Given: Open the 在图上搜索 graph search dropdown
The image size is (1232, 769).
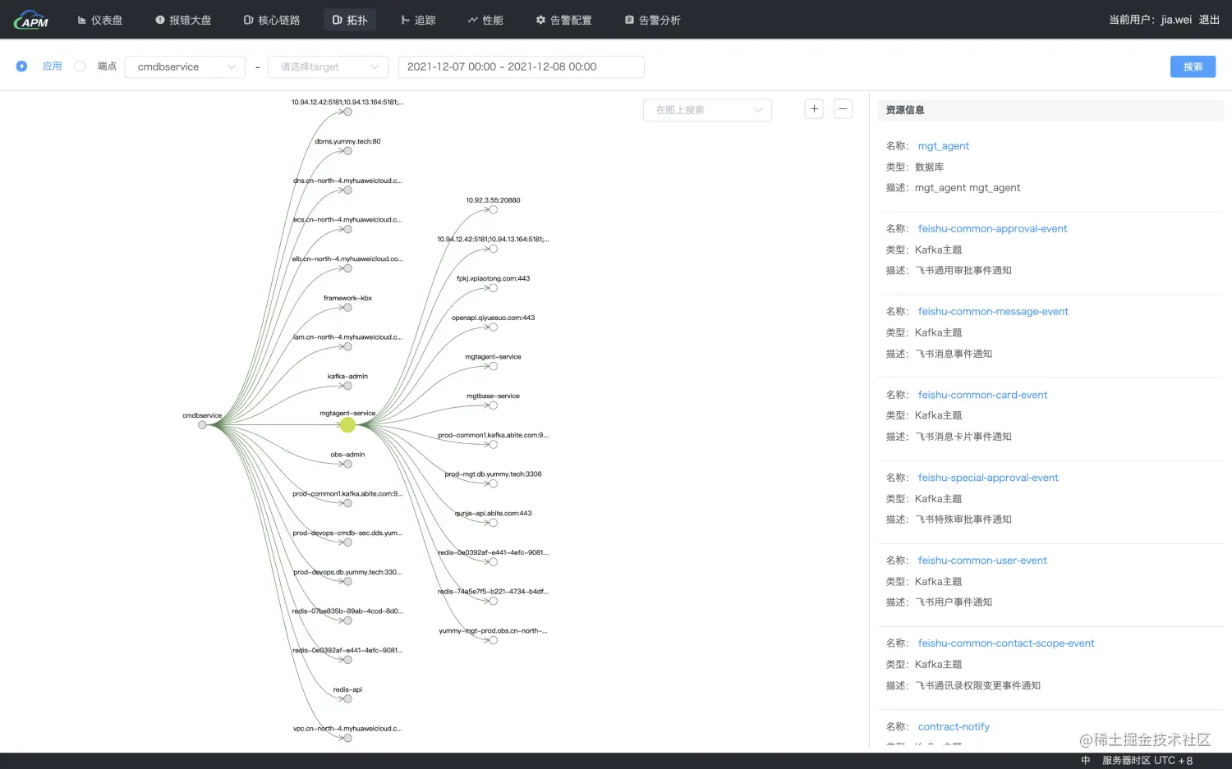Looking at the screenshot, I should pos(707,110).
